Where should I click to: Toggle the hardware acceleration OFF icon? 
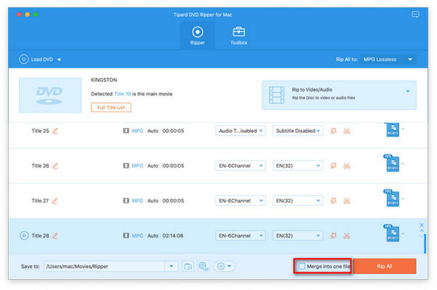203,267
